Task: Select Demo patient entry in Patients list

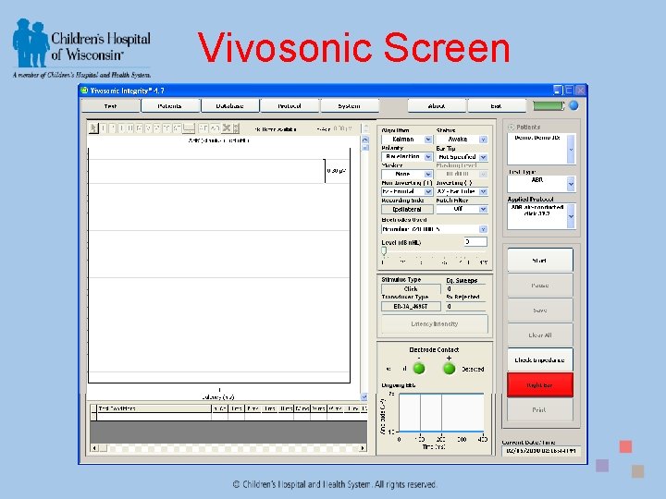Action: pos(537,138)
